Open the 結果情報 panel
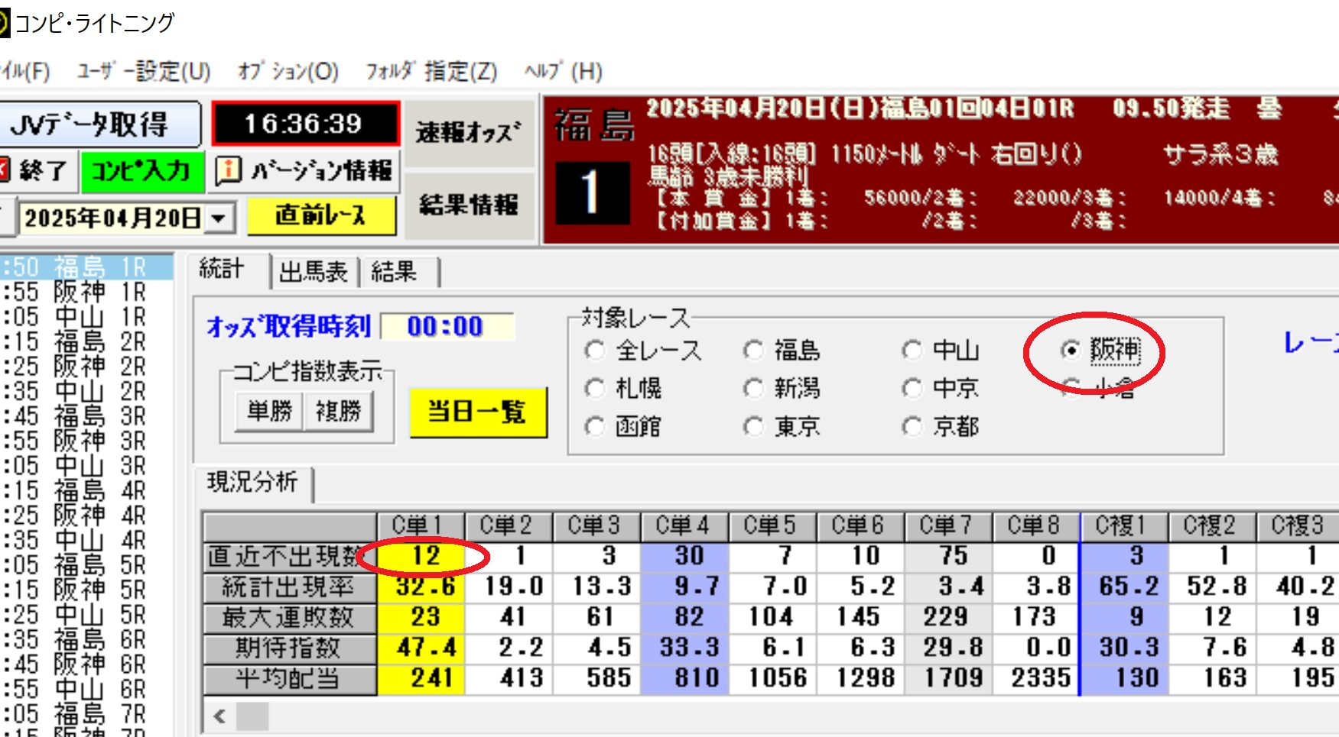The image size is (1339, 737). 468,205
